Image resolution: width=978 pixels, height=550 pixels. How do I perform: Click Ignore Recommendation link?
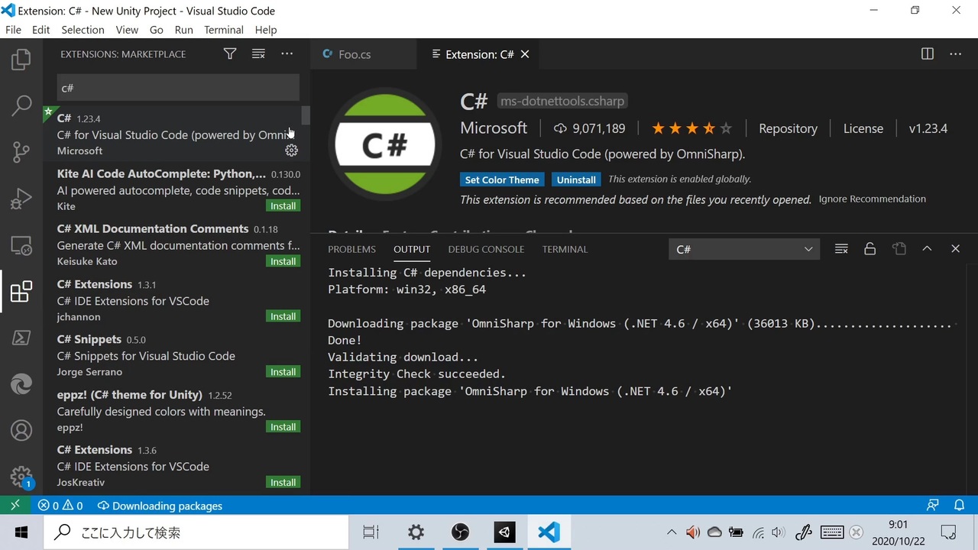point(873,199)
